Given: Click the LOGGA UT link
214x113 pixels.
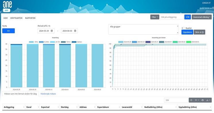Looking at the screenshot, I should pyautogui.click(x=206, y=3).
